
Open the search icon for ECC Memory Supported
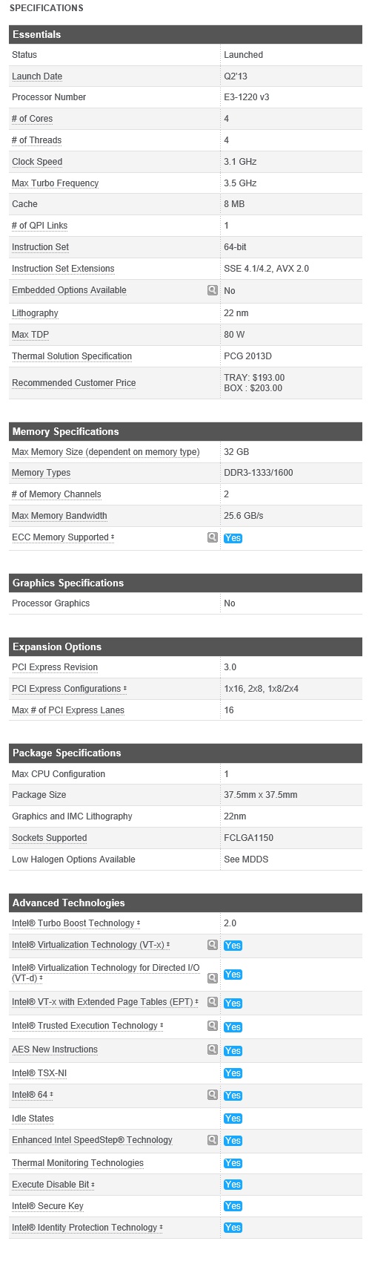click(x=213, y=537)
